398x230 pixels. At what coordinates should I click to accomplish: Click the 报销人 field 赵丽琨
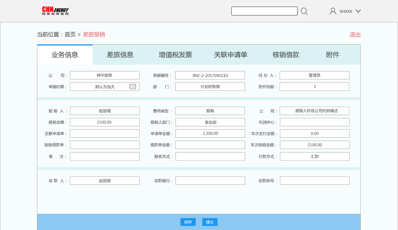105,111
